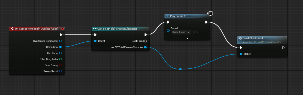
Task: Click the exec input pin of the Cast node
Action: (x=95, y=35)
